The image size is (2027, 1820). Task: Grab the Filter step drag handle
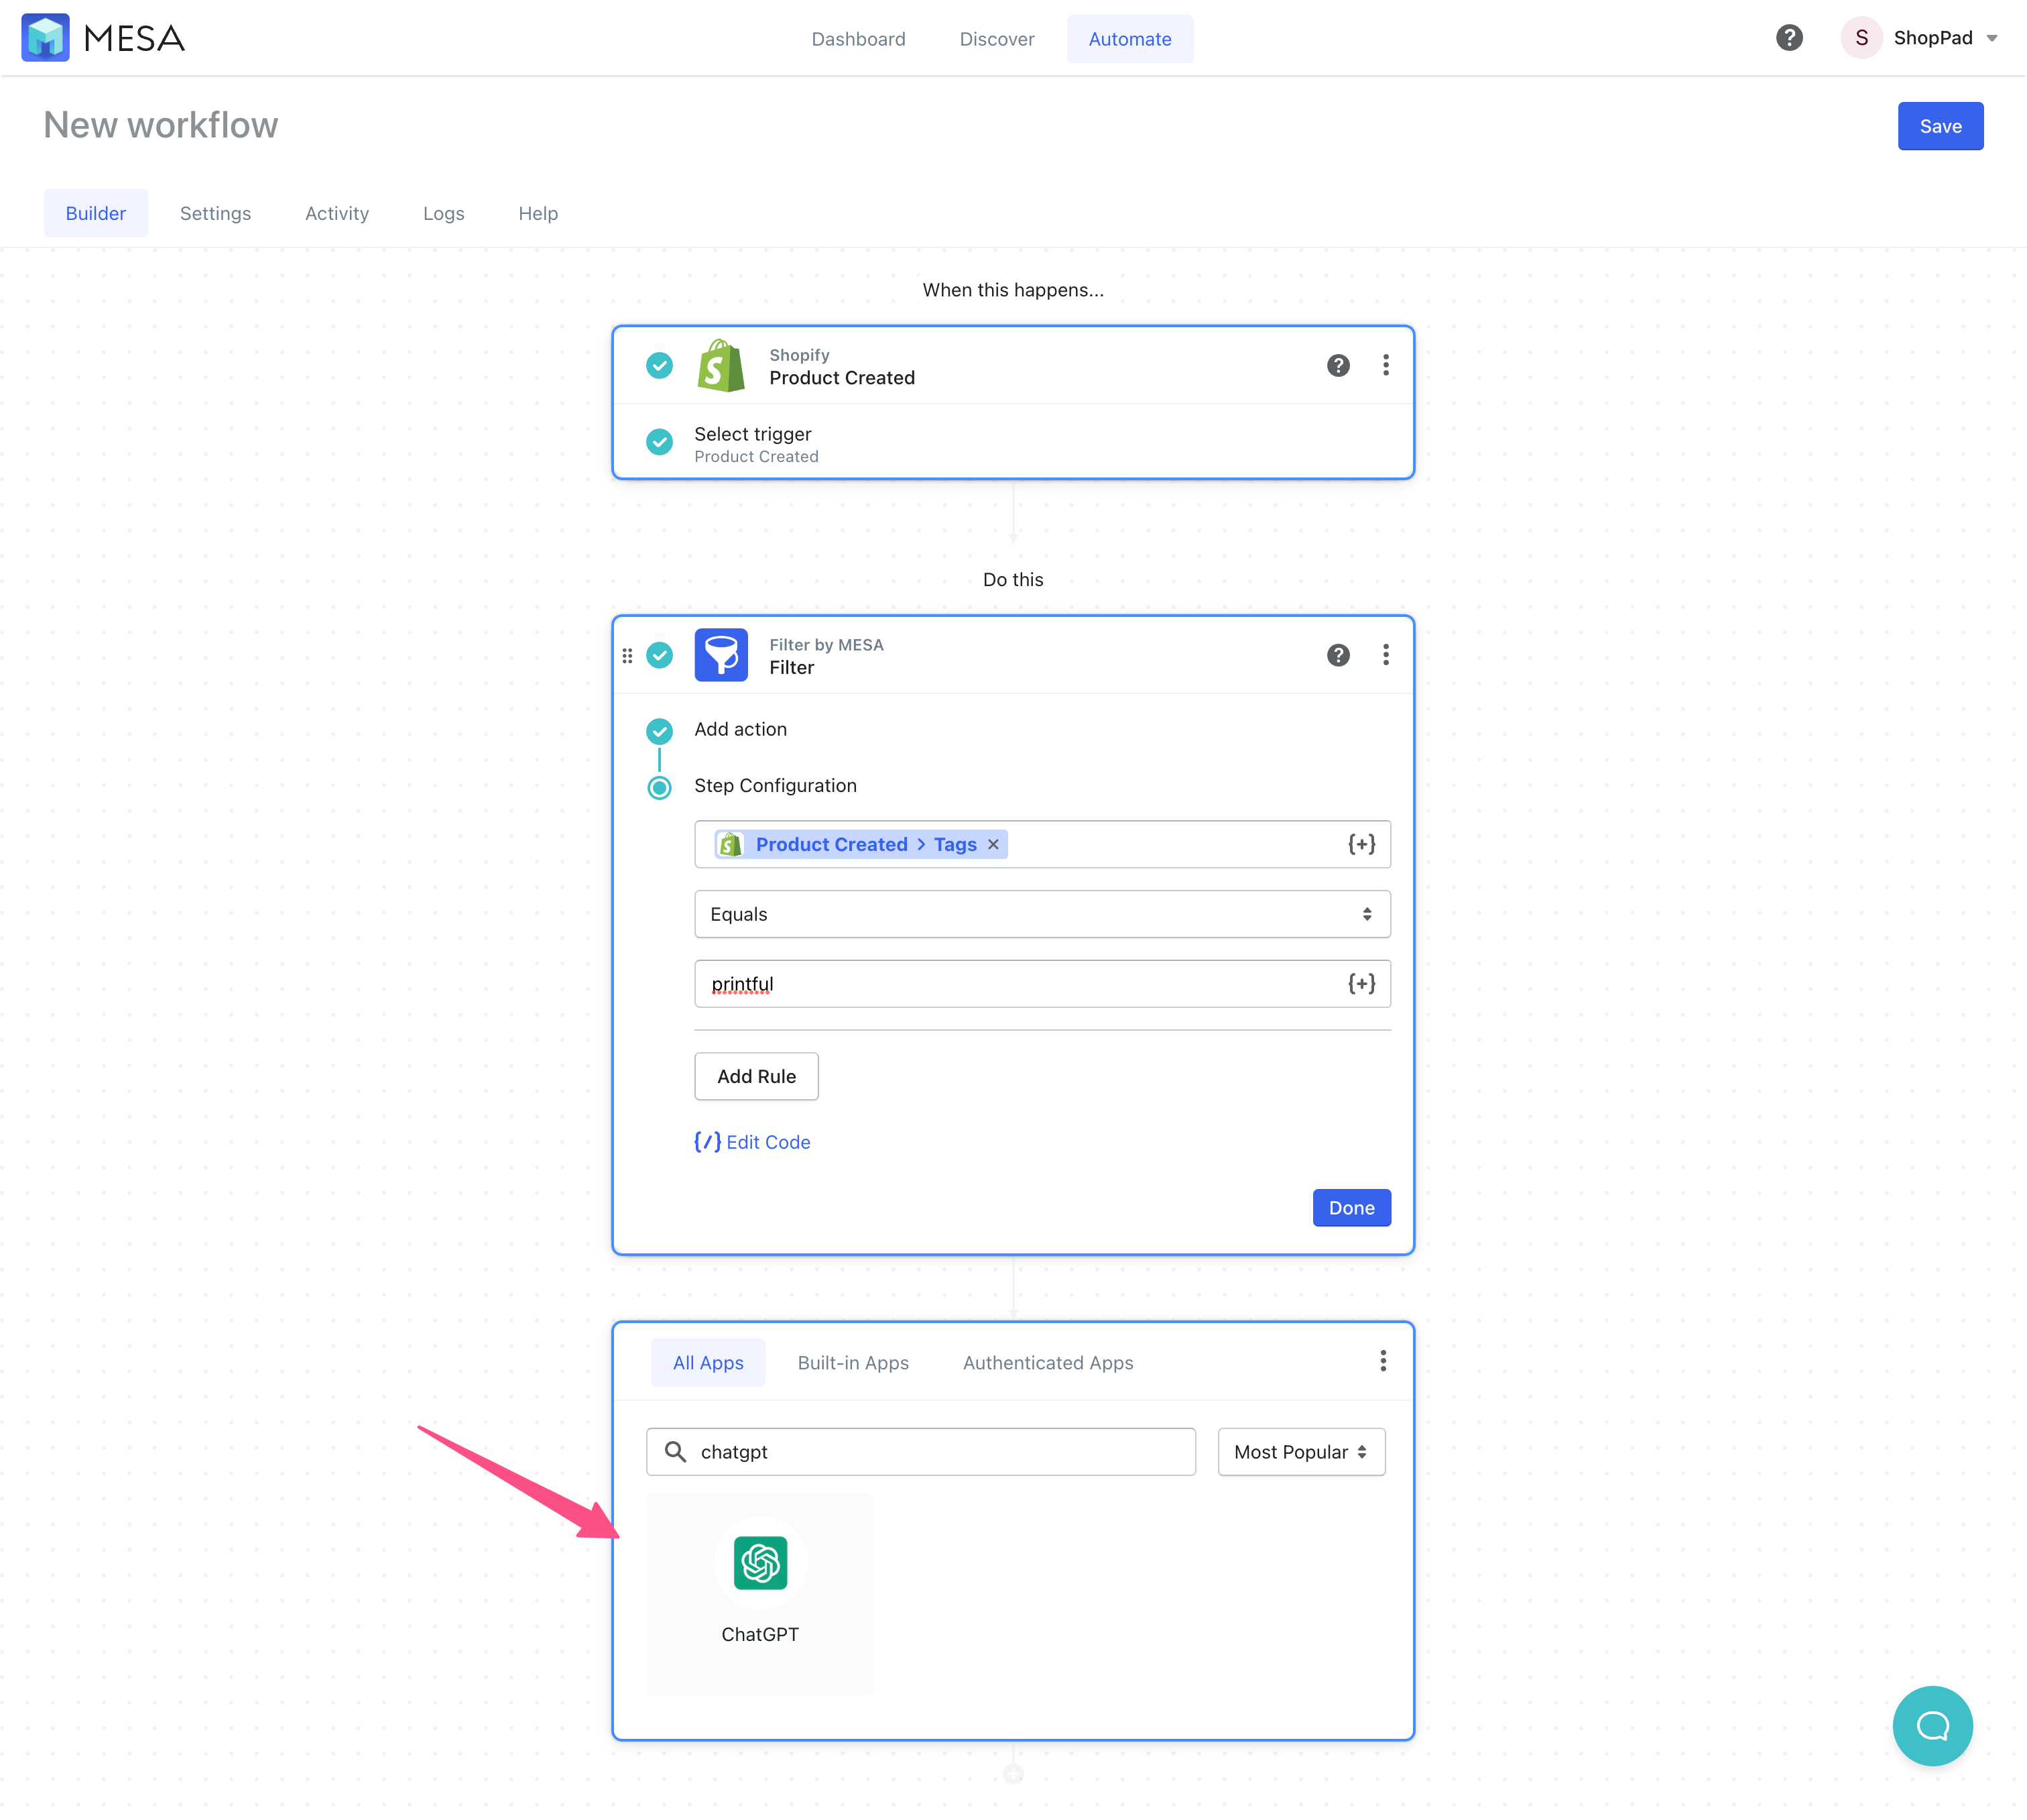pos(627,656)
